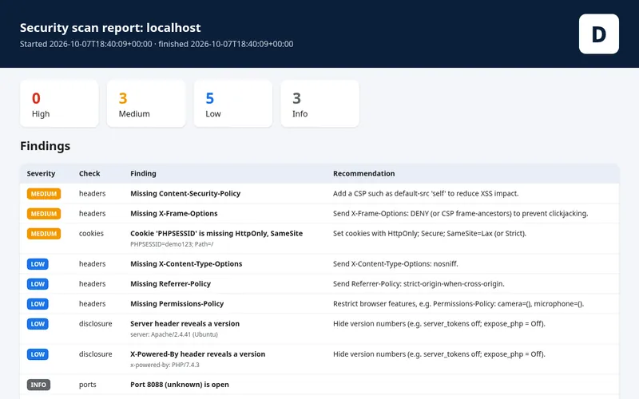Select 'Missing X-Frame-Options' finding text
Image resolution: width=639 pixels, height=399 pixels.
pyautogui.click(x=174, y=213)
